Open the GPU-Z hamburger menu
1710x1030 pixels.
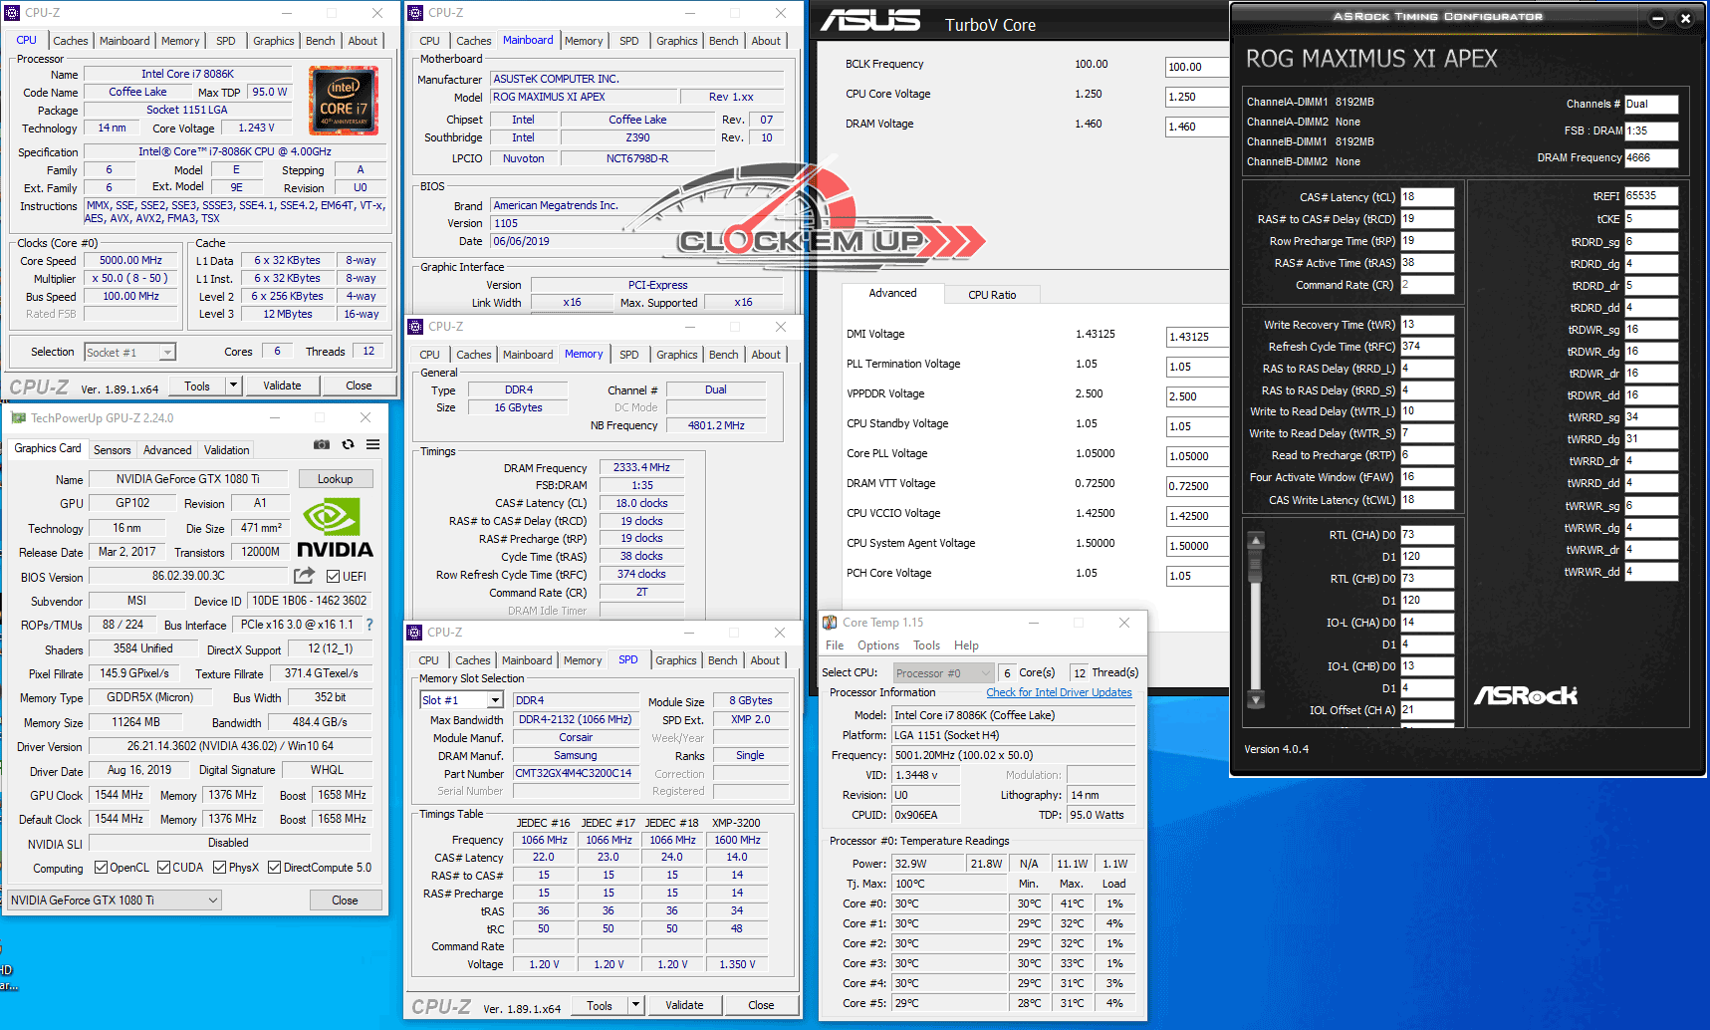click(372, 444)
